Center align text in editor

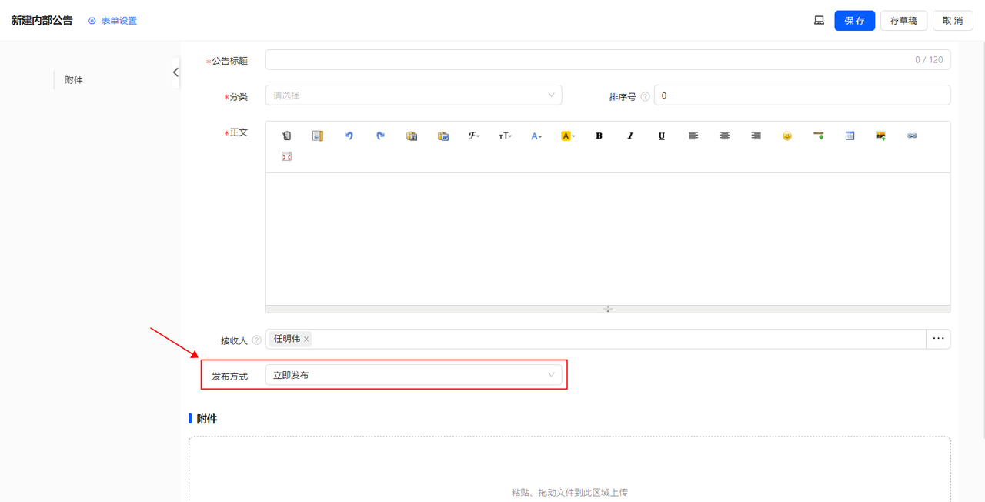725,136
